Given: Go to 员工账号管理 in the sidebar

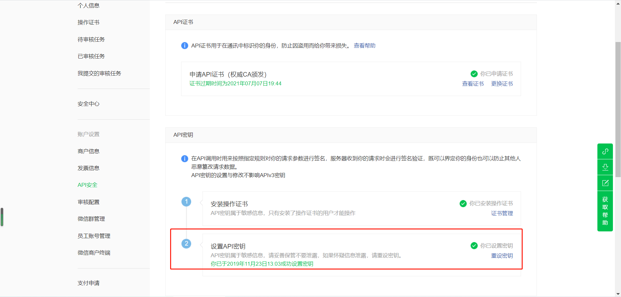Looking at the screenshot, I should (x=94, y=236).
